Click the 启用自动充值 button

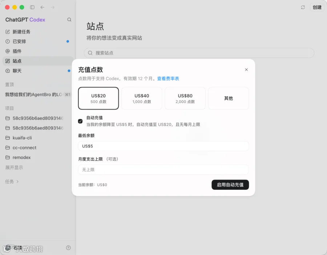coord(230,185)
